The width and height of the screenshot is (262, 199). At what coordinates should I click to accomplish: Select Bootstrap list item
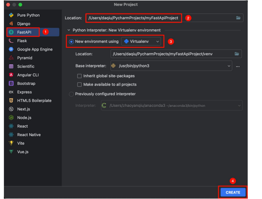coord(26,83)
